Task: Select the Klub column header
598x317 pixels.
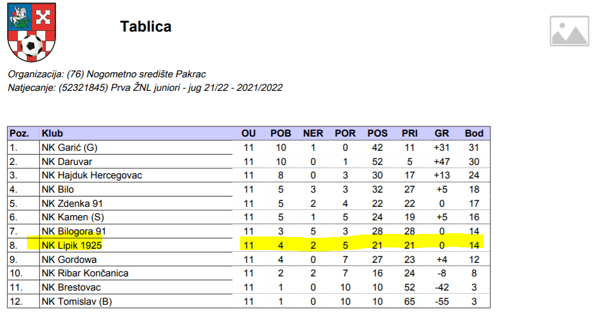Action: pyautogui.click(x=53, y=133)
